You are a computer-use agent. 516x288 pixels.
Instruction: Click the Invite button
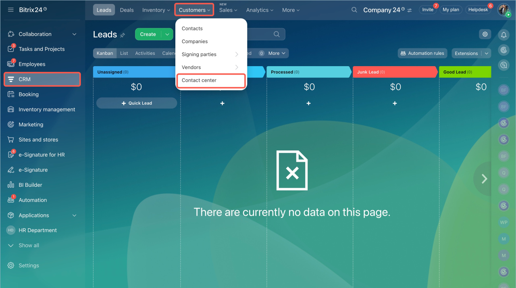coord(428,10)
